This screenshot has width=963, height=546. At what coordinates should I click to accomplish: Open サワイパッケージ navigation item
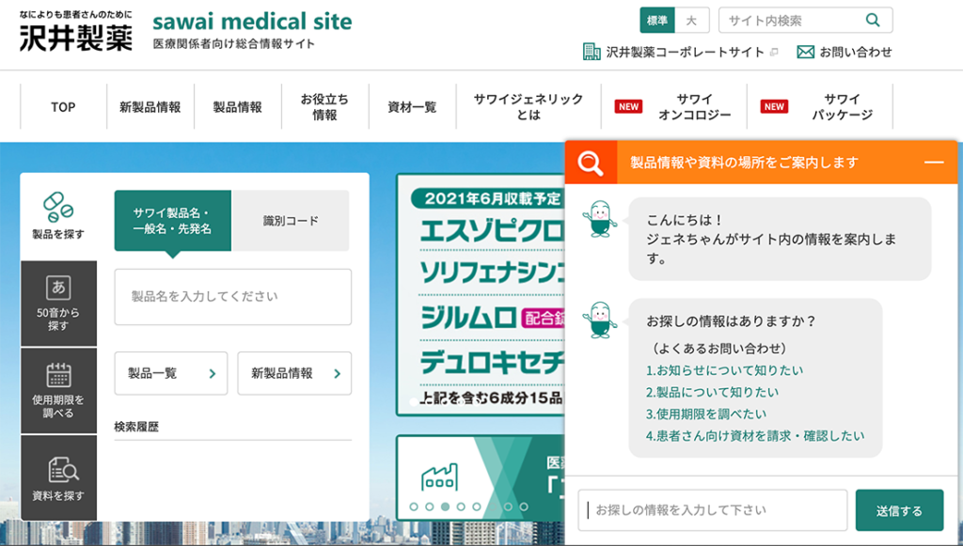pos(820,107)
